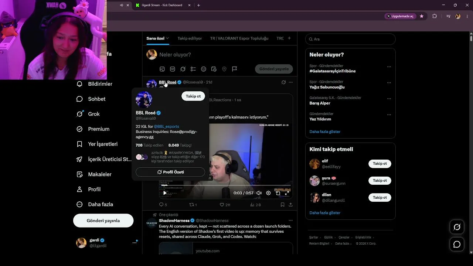The width and height of the screenshot is (473, 266).
Task: Share the BBL Rosé post
Action: (290, 205)
